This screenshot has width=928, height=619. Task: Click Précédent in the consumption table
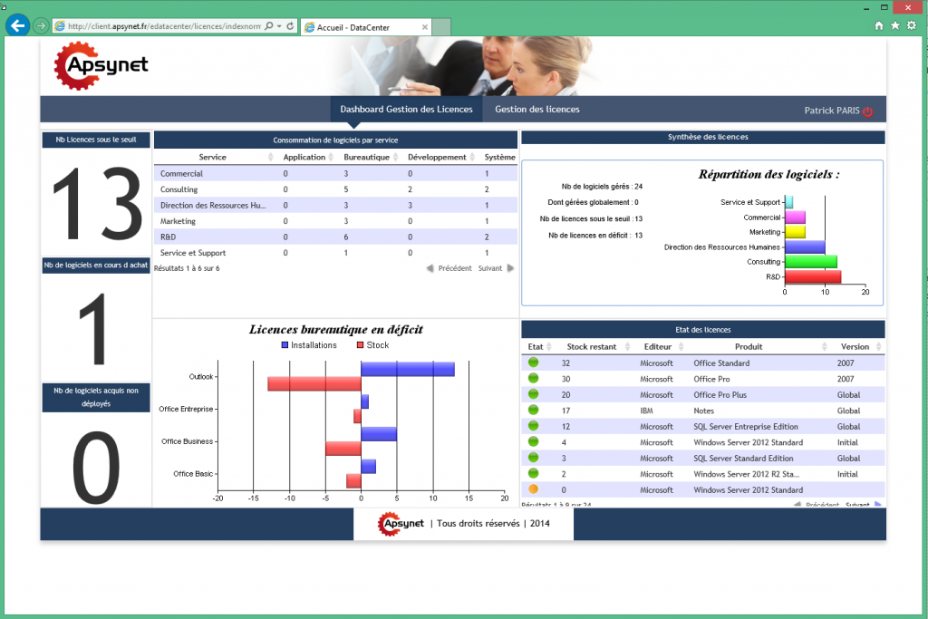(x=449, y=268)
